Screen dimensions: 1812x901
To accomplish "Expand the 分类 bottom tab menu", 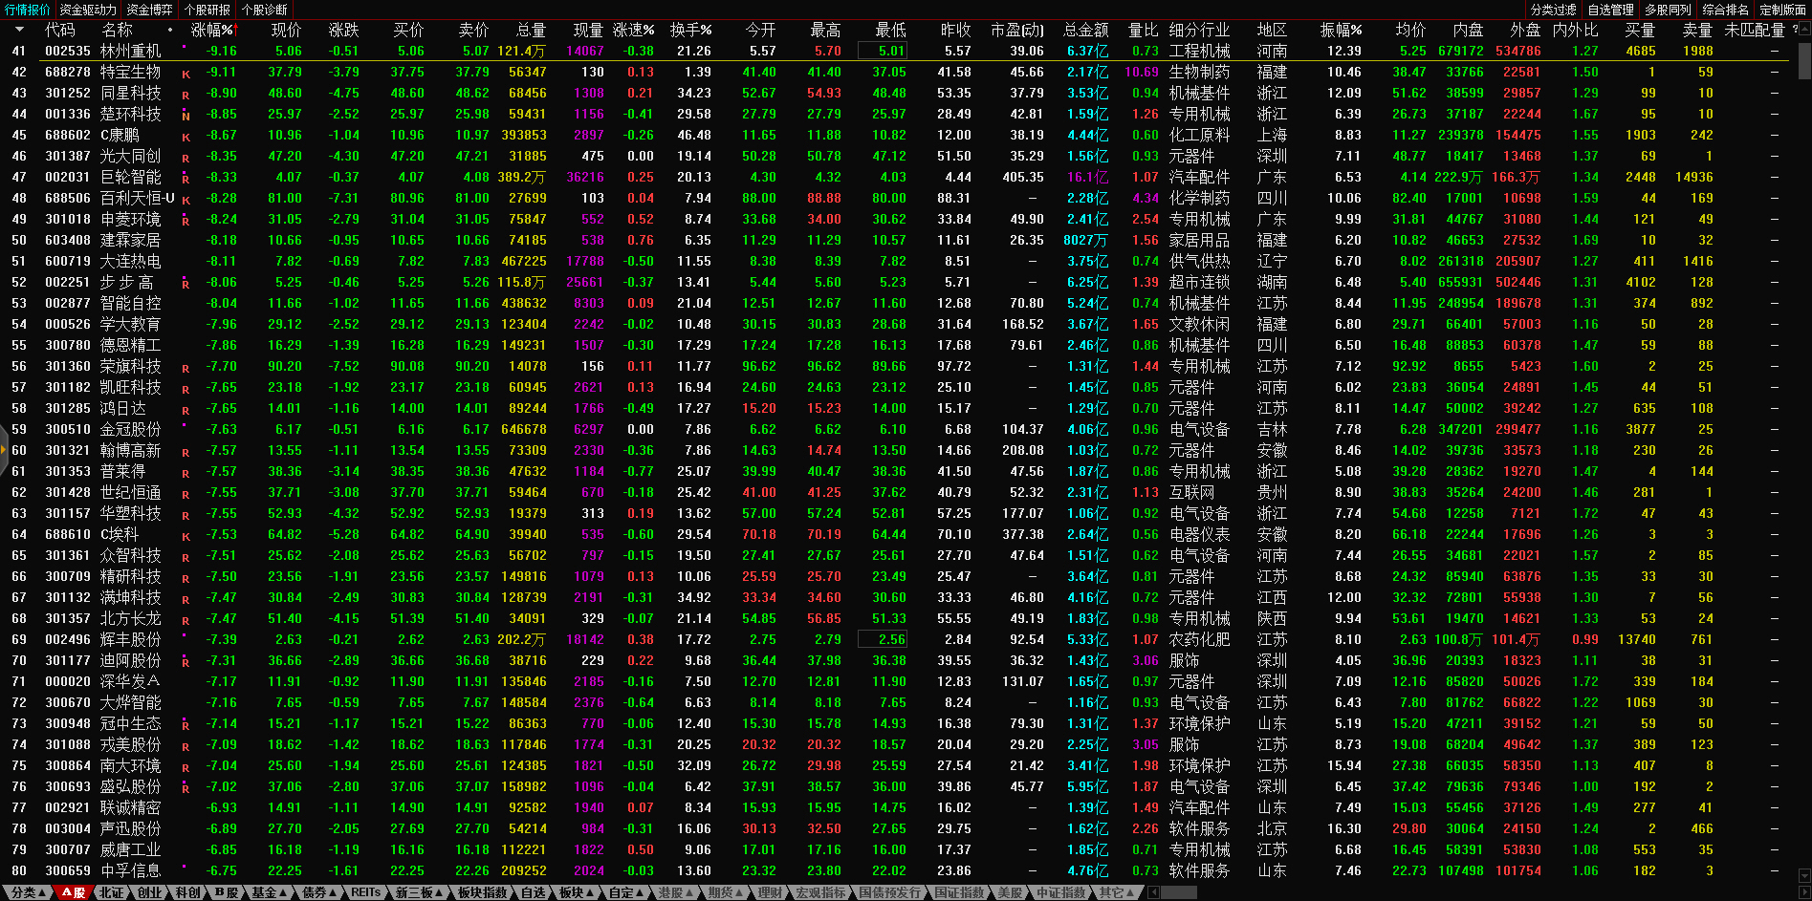I will (x=27, y=892).
